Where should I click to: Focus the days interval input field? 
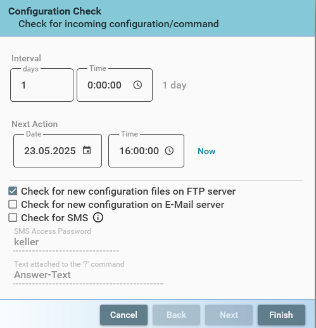[42, 85]
